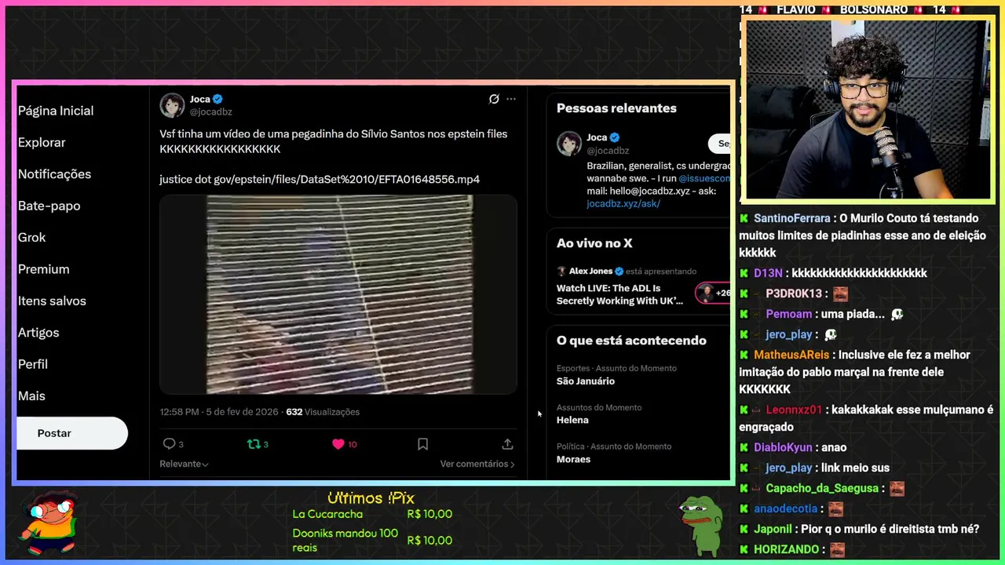Click Pessoas relevantes heading
This screenshot has height=565, width=1005.
pos(616,108)
